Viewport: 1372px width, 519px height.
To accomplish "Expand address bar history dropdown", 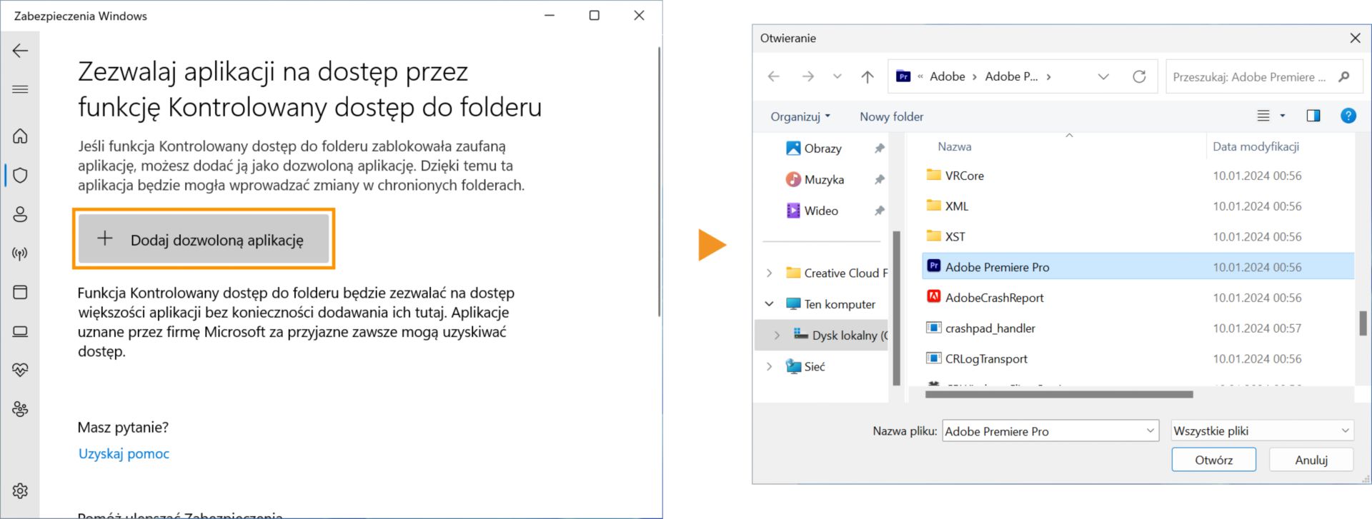I will click(x=1103, y=76).
